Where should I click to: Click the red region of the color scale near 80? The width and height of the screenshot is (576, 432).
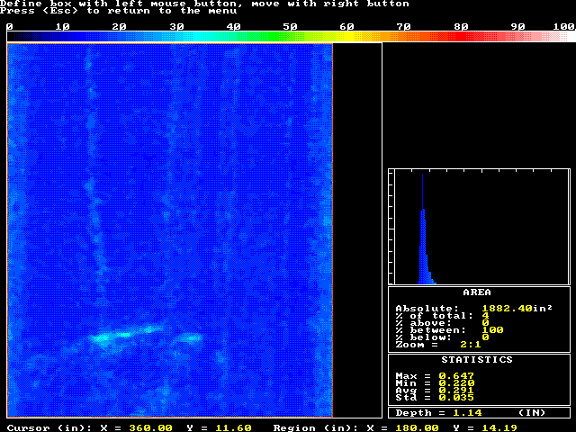[461, 36]
